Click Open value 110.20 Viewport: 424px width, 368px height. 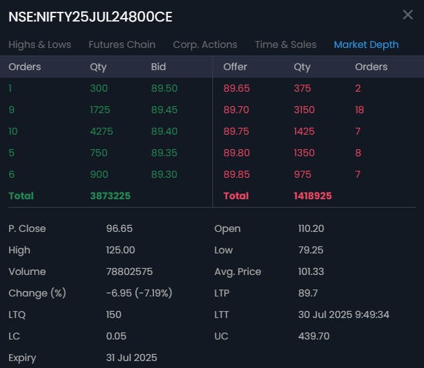(312, 228)
